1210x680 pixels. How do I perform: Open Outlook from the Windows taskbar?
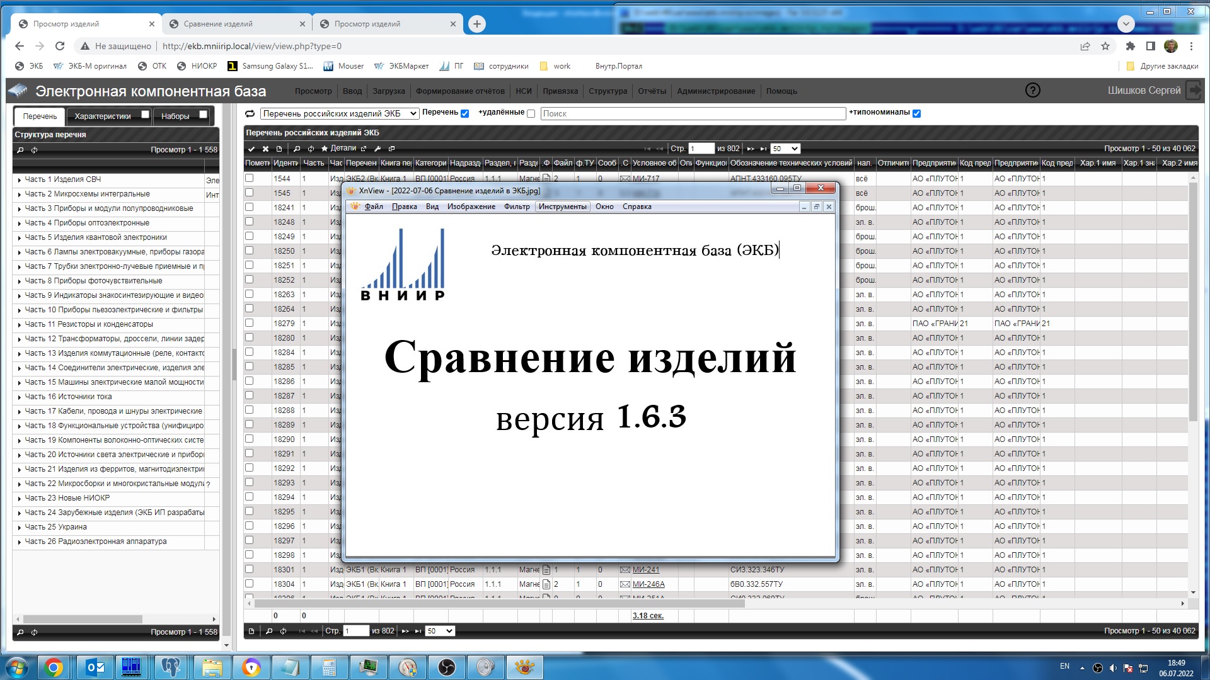(95, 667)
